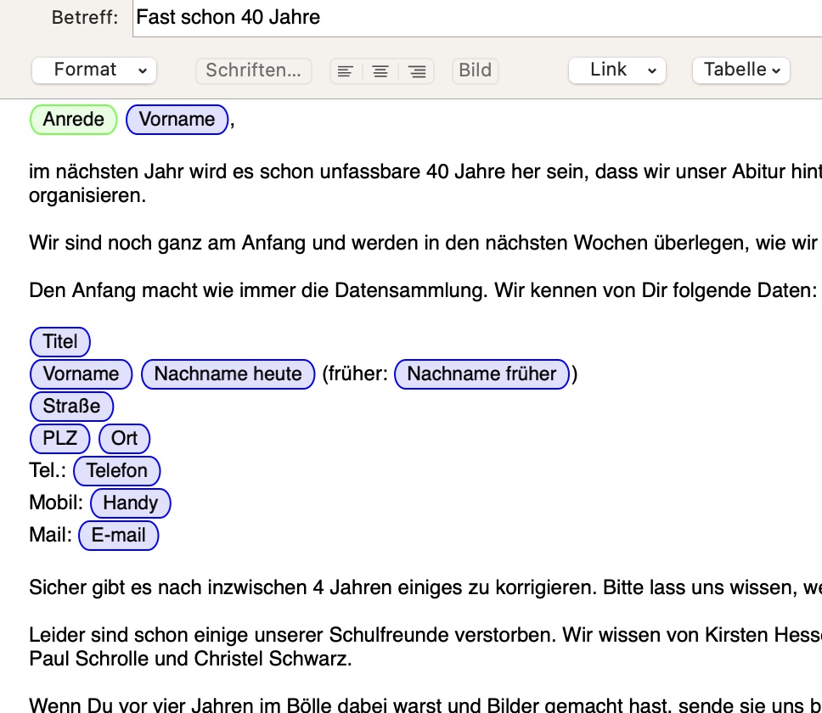Click into the Betreff subject field

click(x=476, y=17)
